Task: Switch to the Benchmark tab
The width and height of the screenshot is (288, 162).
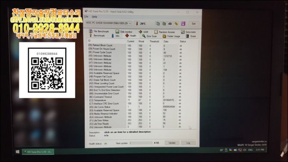Action: pyautogui.click(x=97, y=36)
